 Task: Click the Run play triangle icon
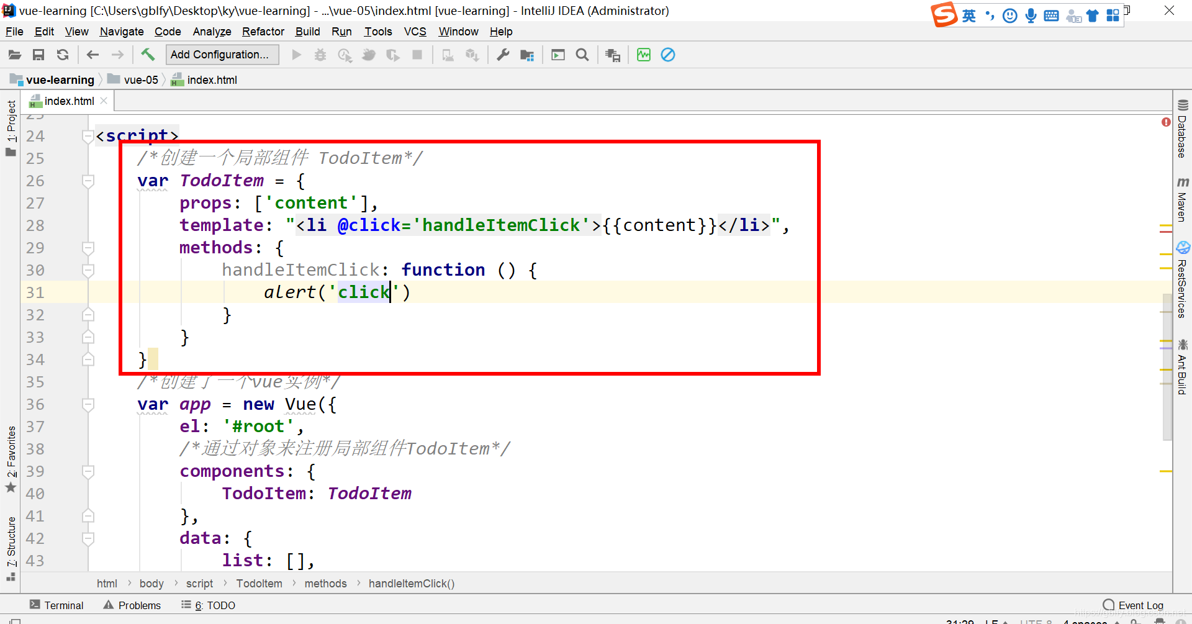tap(296, 55)
